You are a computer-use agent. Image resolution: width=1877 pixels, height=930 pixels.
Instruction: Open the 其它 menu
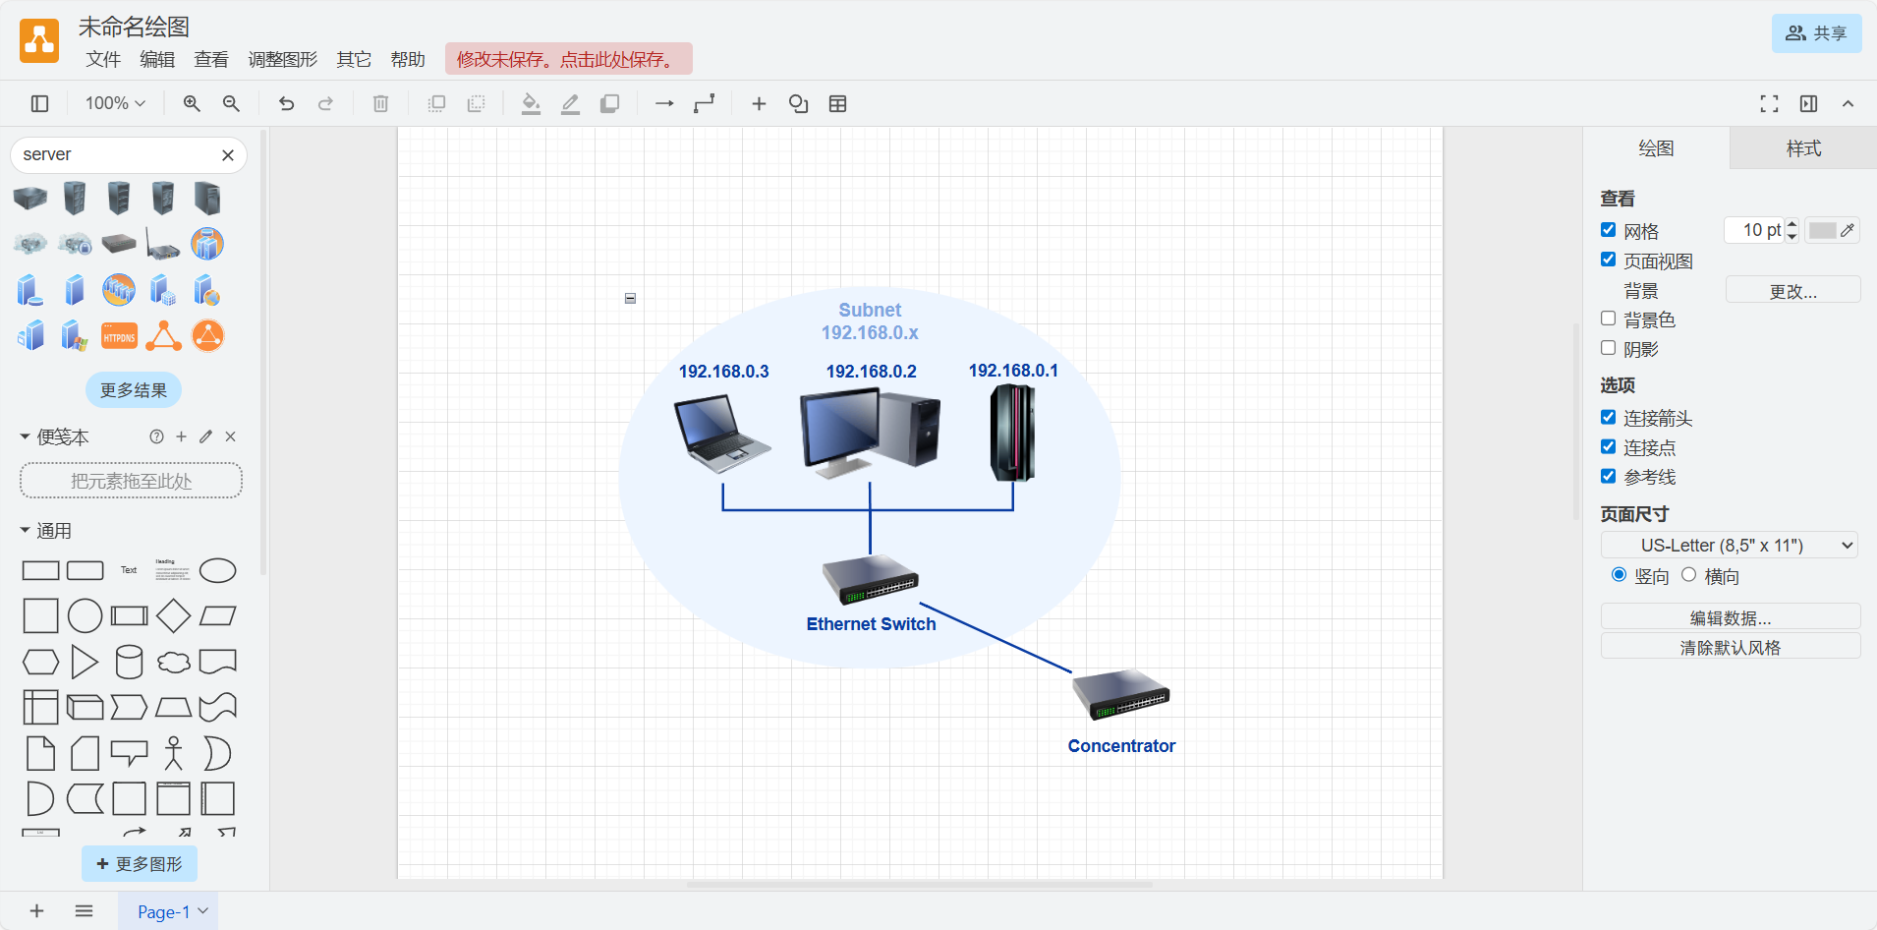point(354,59)
